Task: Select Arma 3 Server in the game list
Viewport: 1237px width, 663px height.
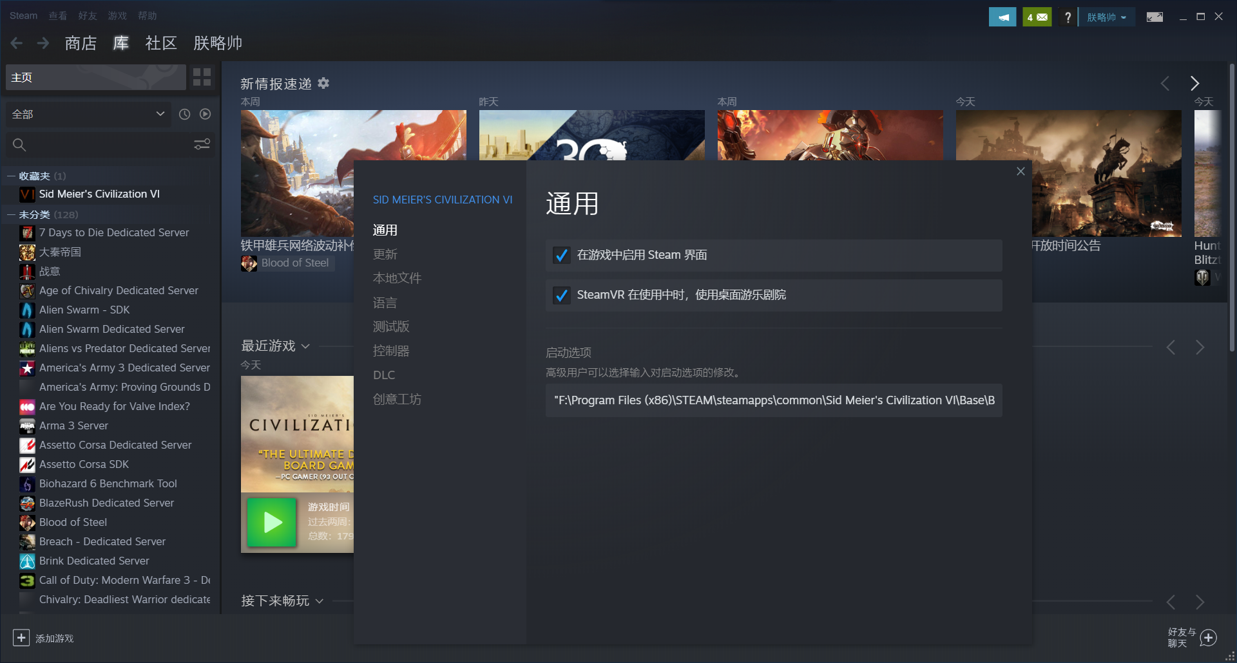Action: point(73,426)
